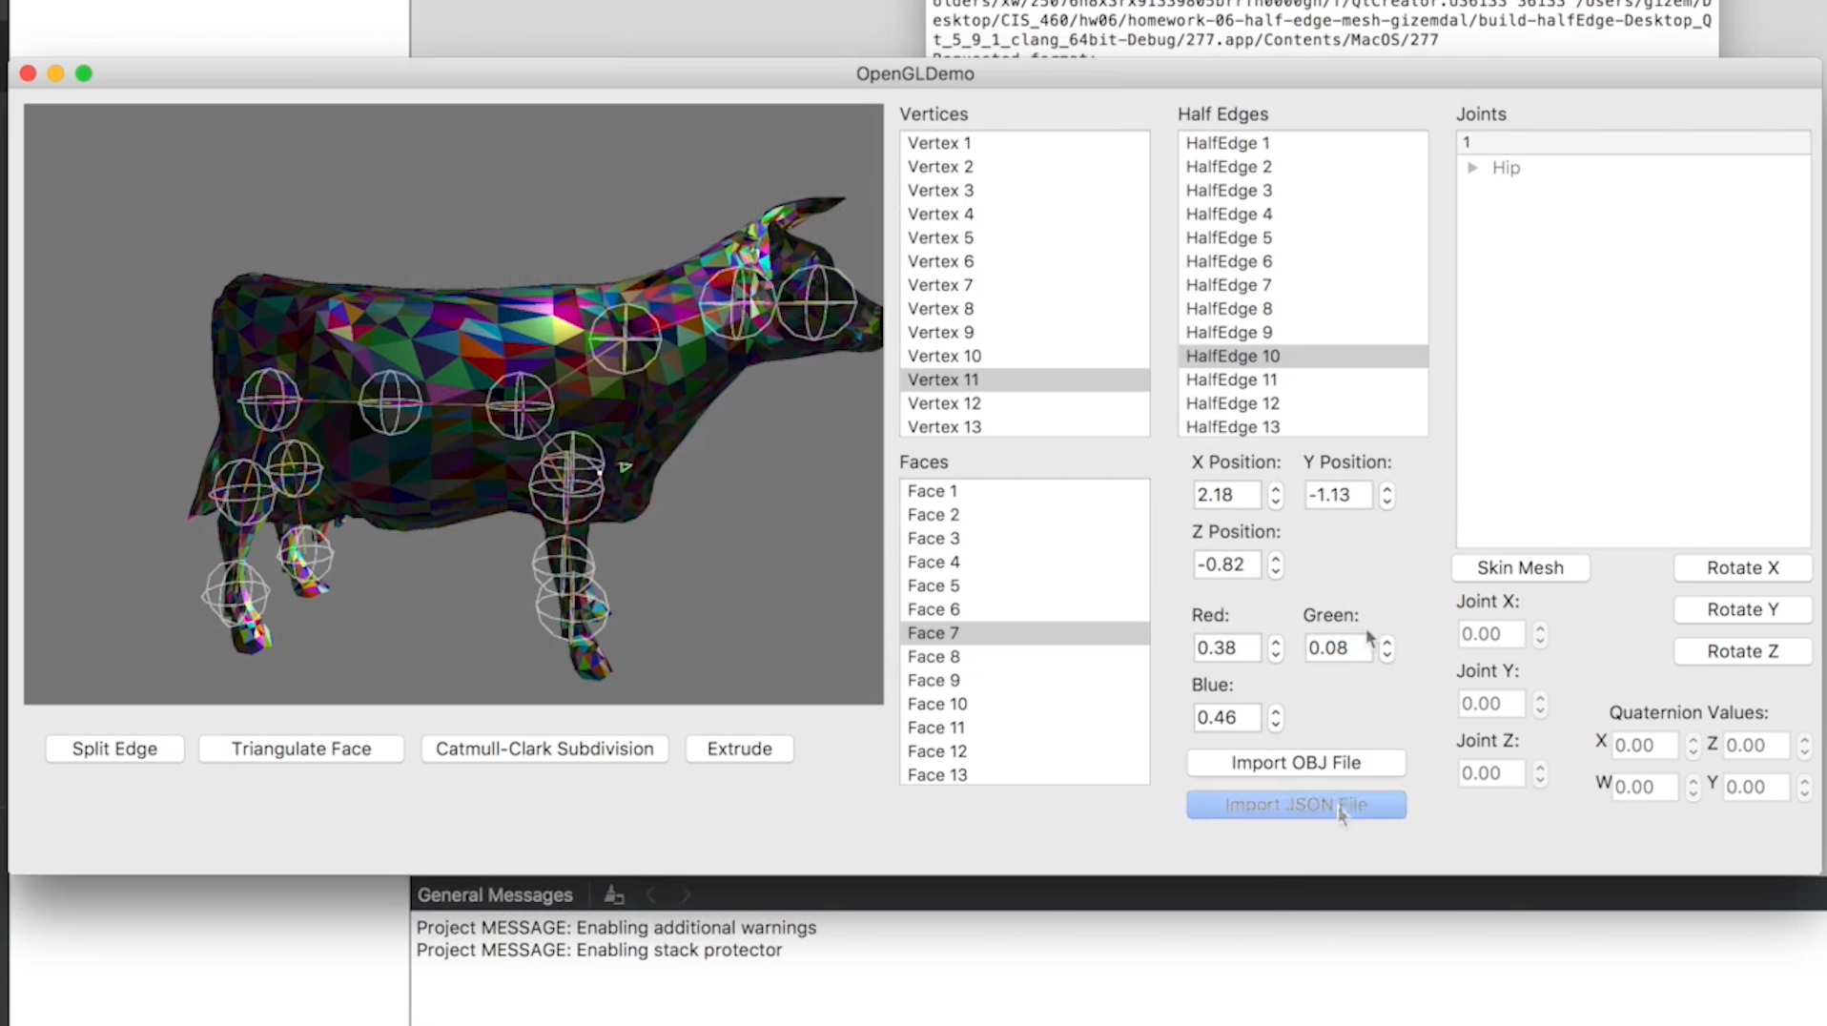Click the Blue value field
Image resolution: width=1827 pixels, height=1026 pixels.
tap(1226, 718)
